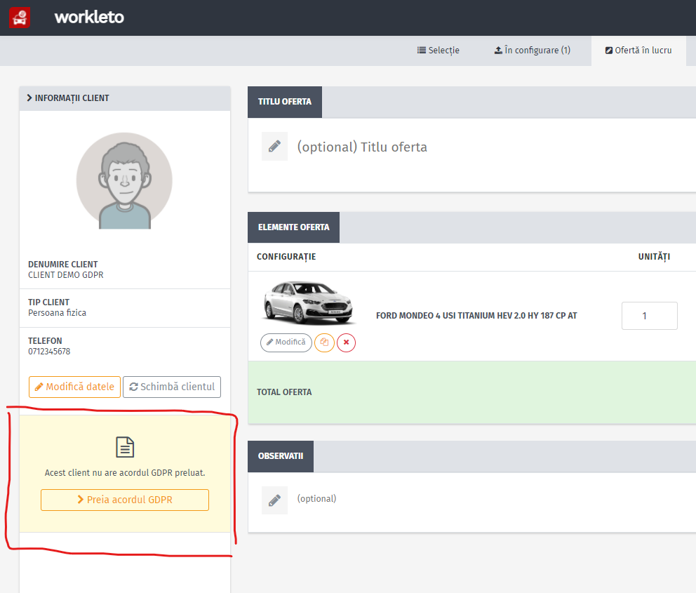Click the CONFIGURAȚIE column header
Viewport: 696px width, 593px height.
[x=286, y=257]
